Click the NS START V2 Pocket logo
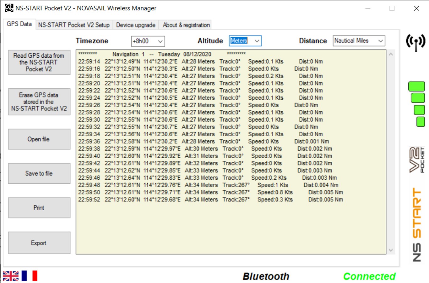 coord(417,204)
